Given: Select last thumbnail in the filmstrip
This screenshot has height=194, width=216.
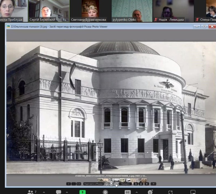Looking at the screenshot, I should pyautogui.click(x=144, y=180).
